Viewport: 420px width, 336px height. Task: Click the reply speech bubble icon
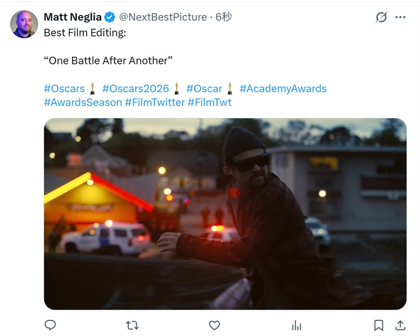point(50,325)
